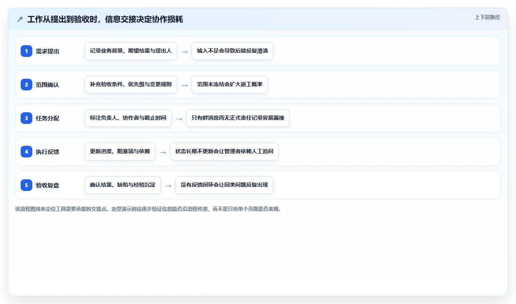The width and height of the screenshot is (516, 304).
Task: Click the box 输入不足会导致后续反复澄清
Action: [232, 51]
